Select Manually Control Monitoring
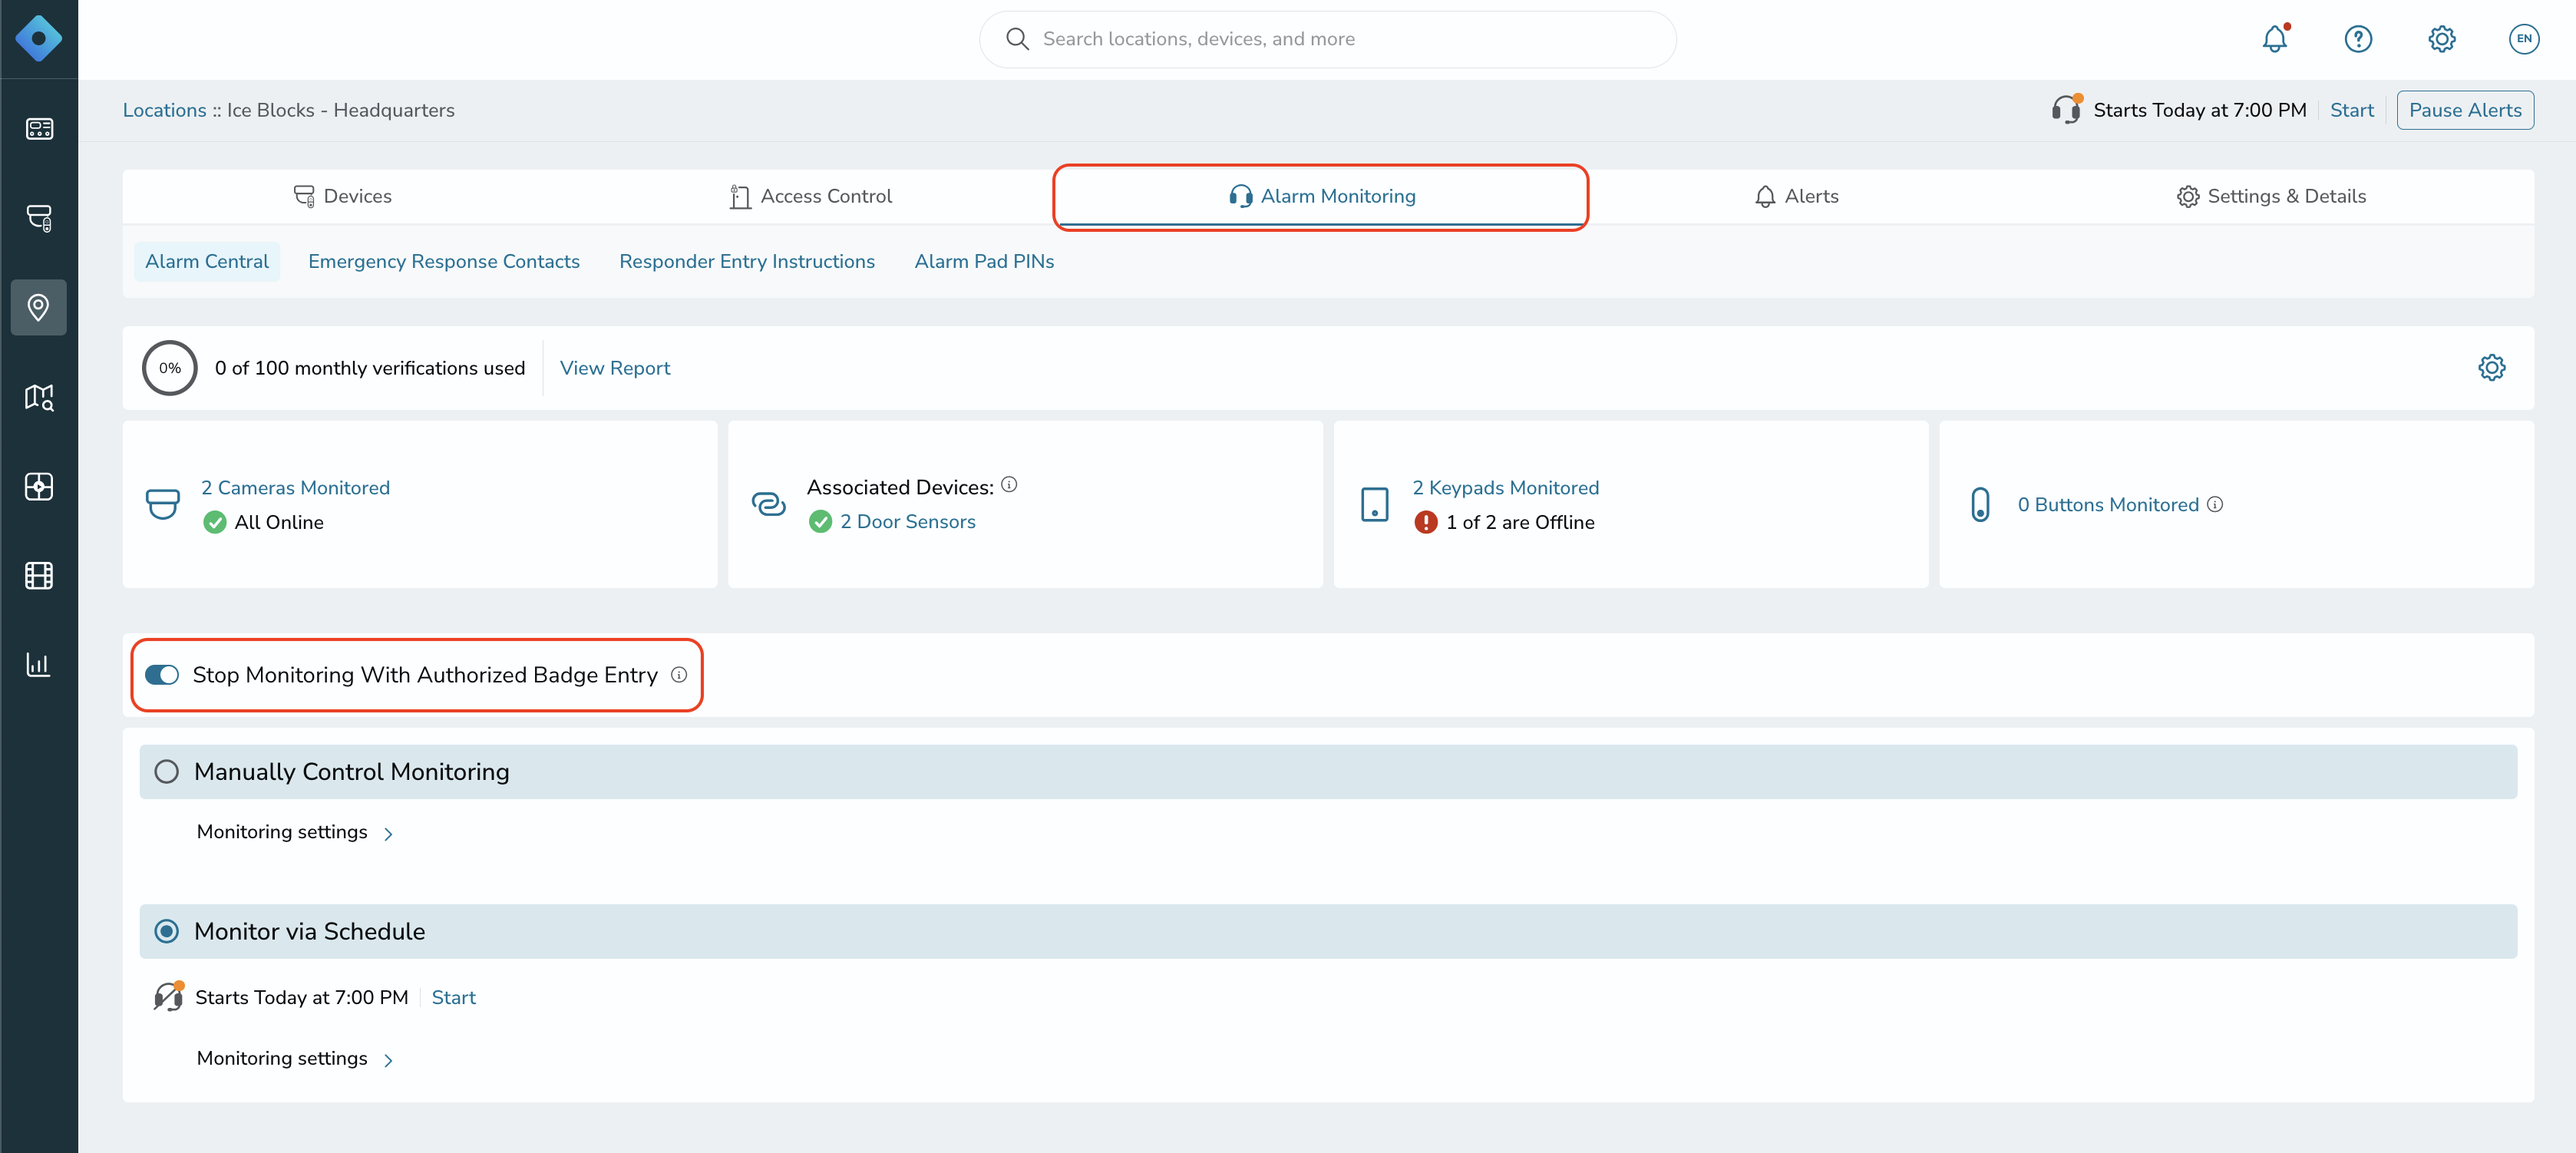The width and height of the screenshot is (2576, 1153). 167,771
